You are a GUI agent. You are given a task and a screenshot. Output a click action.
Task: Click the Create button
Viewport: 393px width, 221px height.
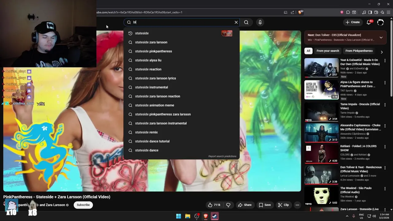tap(352, 22)
